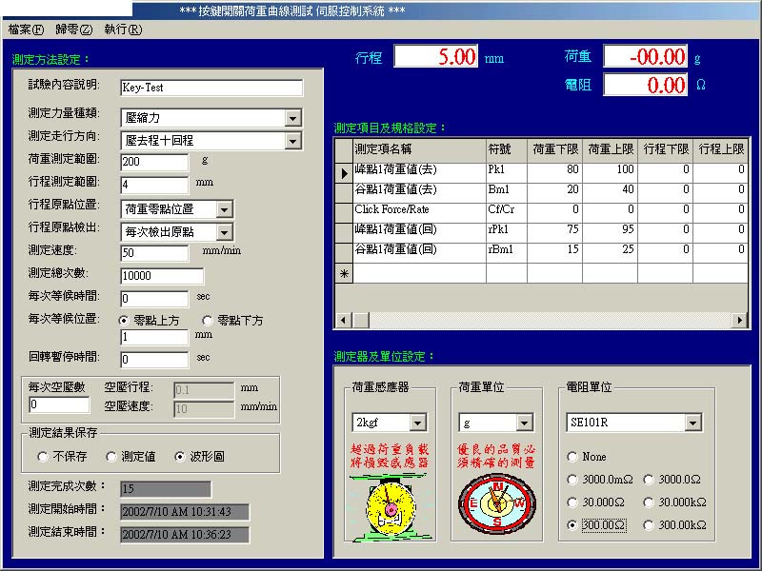Click the 試驗內容說明 Key-Test field

coord(211,88)
